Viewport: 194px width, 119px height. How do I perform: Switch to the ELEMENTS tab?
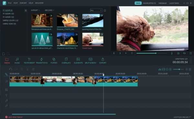(78, 61)
